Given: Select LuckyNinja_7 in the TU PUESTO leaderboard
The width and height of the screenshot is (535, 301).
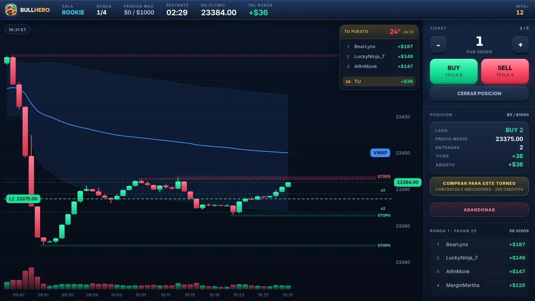Looking at the screenshot, I should pyautogui.click(x=379, y=57).
